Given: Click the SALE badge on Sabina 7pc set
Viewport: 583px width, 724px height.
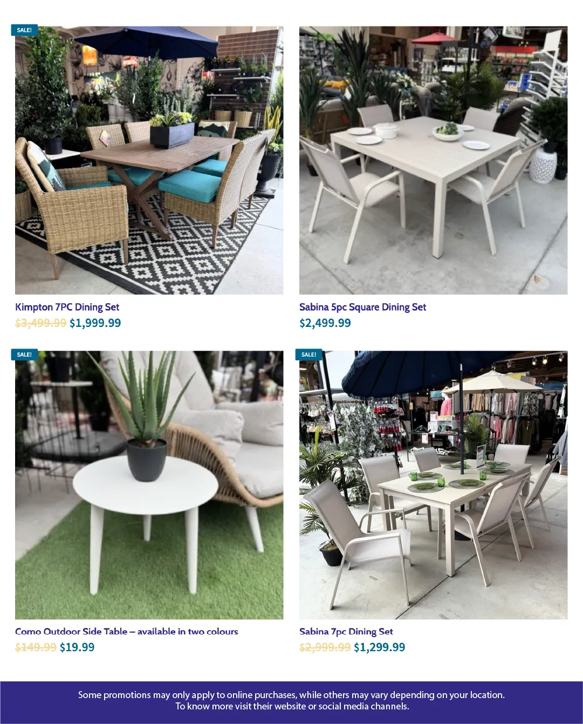Looking at the screenshot, I should tap(308, 354).
